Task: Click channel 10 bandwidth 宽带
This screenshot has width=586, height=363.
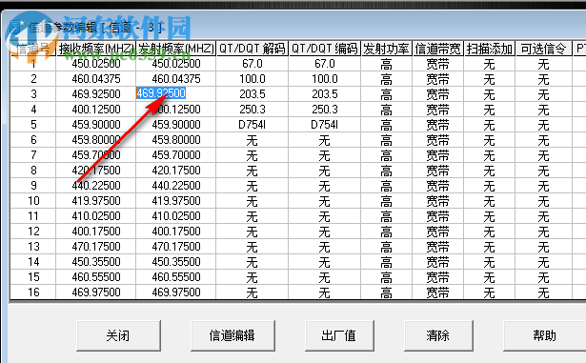Action: click(x=437, y=201)
